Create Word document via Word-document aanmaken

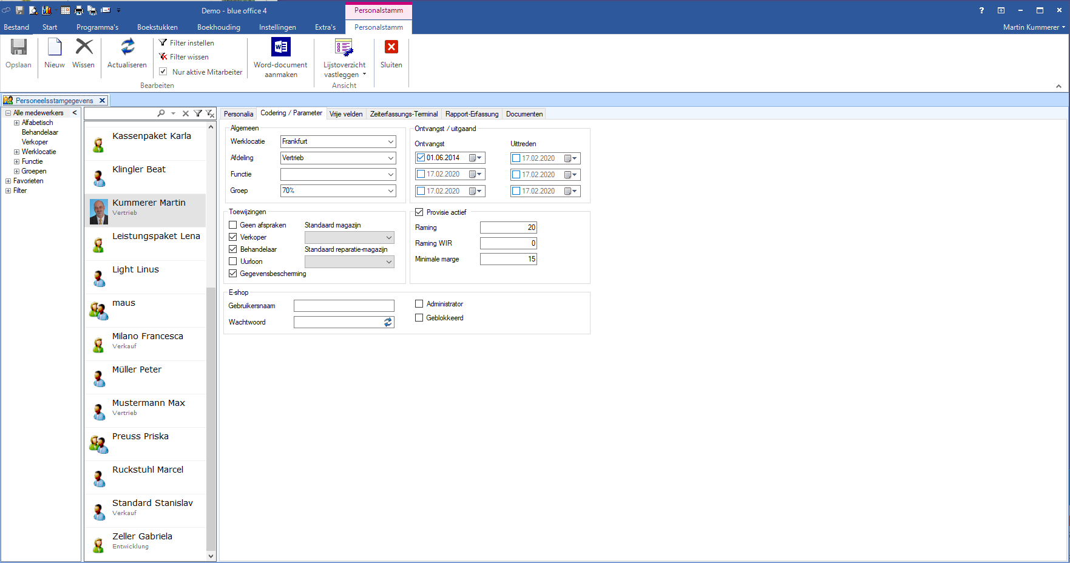280,47
